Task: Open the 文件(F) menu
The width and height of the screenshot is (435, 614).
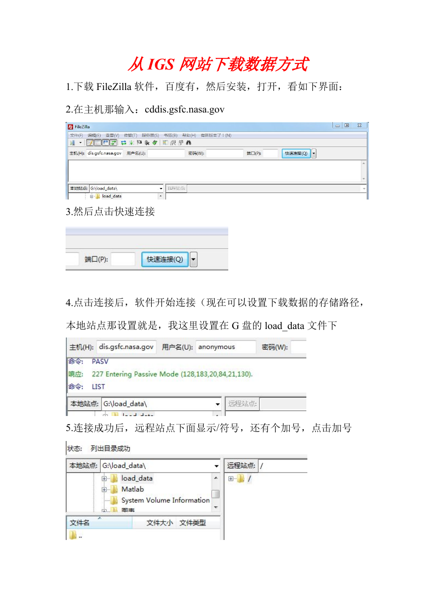Action: pos(77,135)
